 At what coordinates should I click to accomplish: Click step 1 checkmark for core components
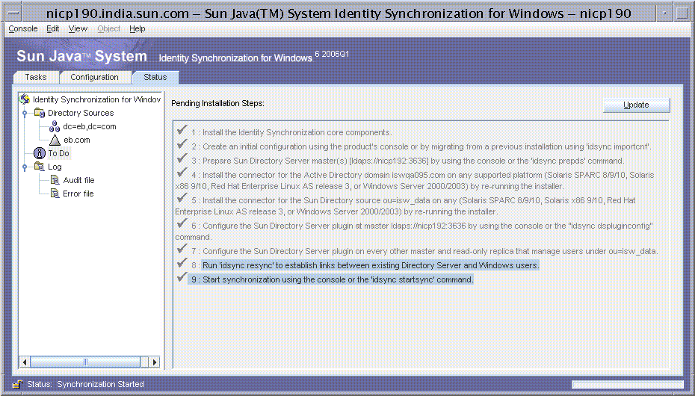tap(182, 130)
